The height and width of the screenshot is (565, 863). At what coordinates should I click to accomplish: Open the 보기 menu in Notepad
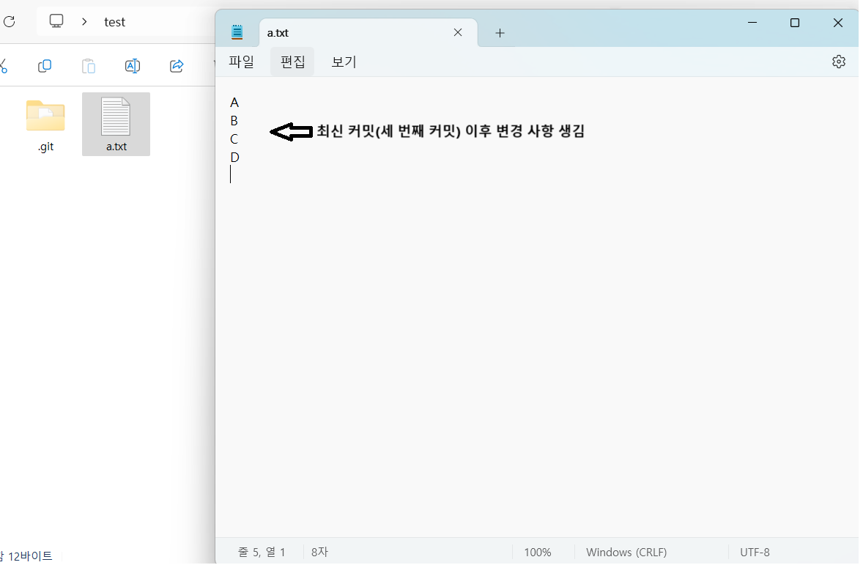344,62
